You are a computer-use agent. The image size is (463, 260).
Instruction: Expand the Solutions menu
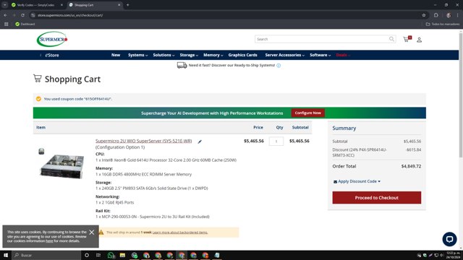tap(163, 55)
